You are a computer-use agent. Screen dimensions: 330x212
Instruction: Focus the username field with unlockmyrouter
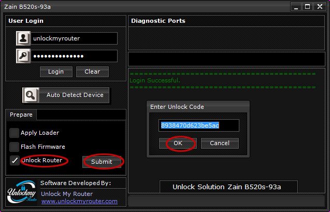click(x=74, y=38)
